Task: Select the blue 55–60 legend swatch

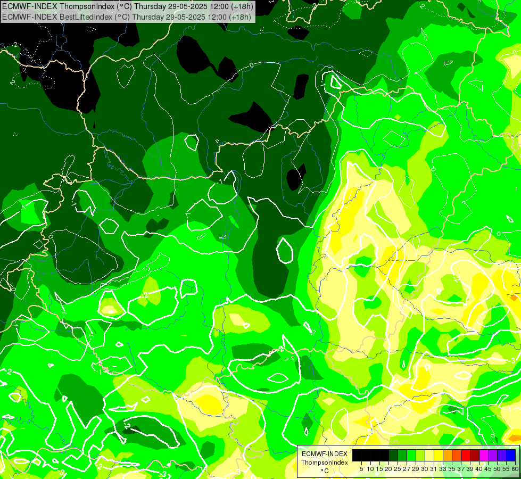Action: click(x=511, y=455)
